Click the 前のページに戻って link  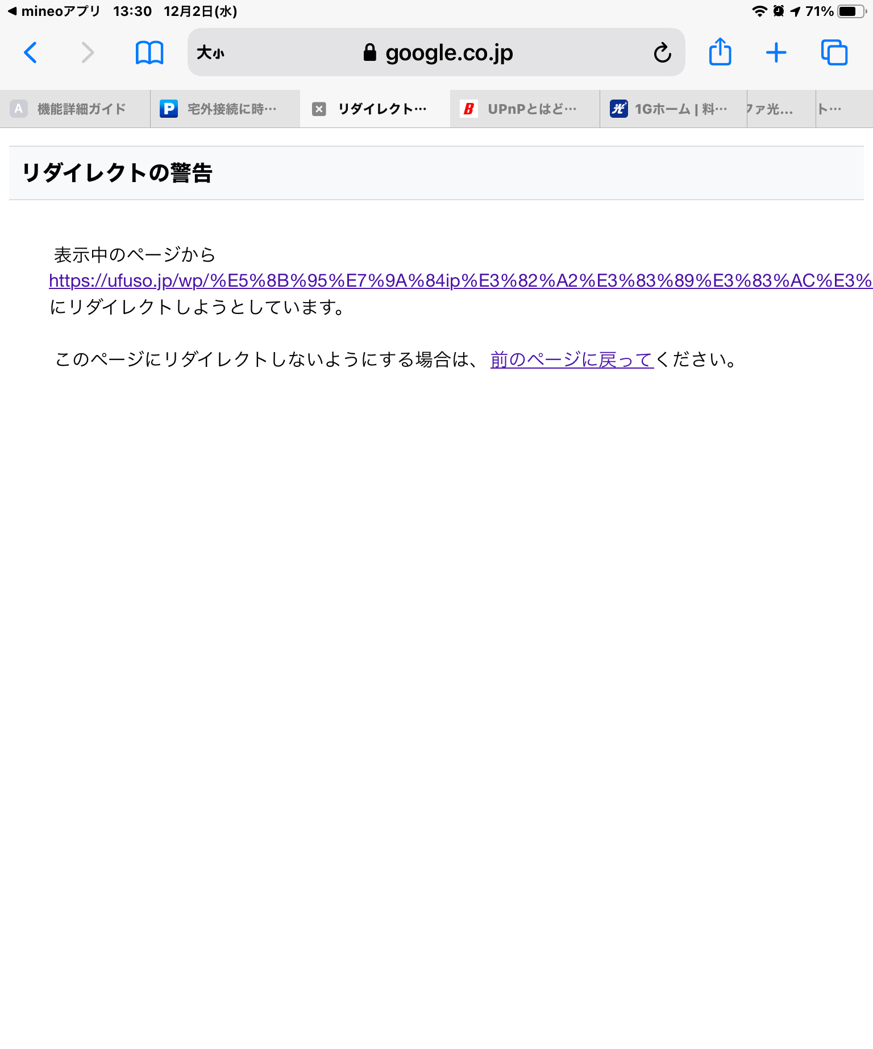[572, 360]
